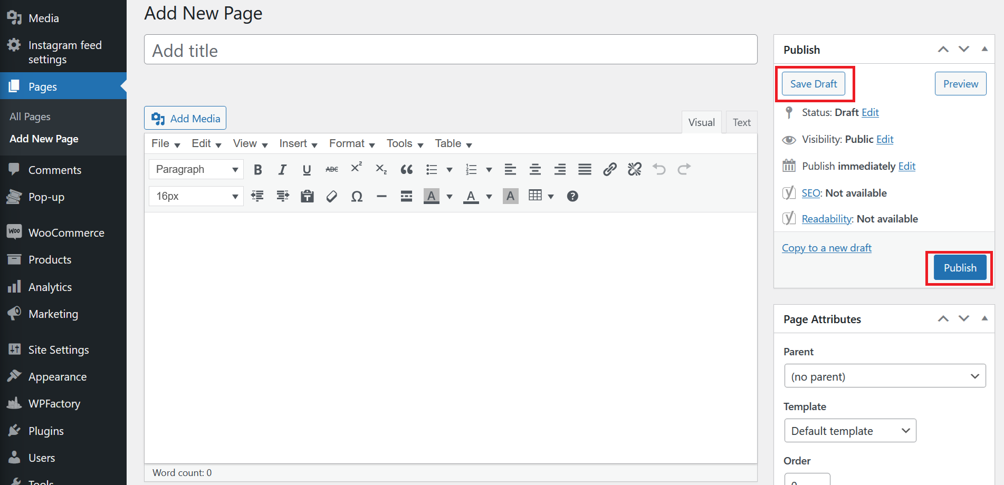Open the Default template dropdown
This screenshot has width=1004, height=485.
(x=850, y=431)
